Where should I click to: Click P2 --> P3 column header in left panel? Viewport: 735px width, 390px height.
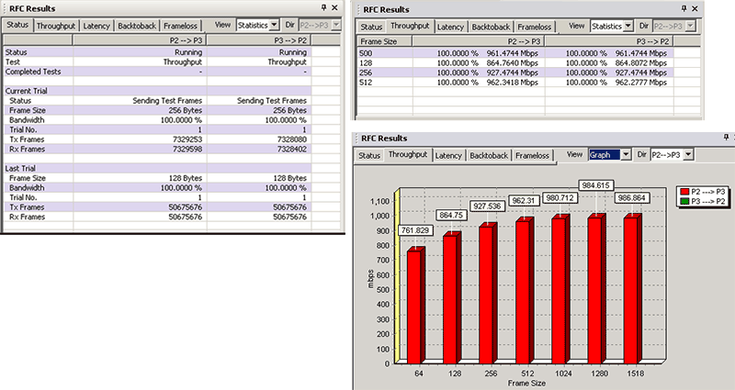click(140, 40)
